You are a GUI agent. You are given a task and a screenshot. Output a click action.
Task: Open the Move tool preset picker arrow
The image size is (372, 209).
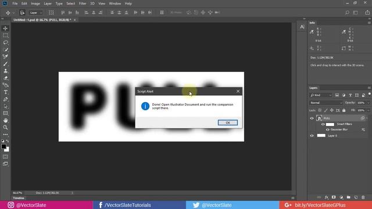[x=14, y=13]
